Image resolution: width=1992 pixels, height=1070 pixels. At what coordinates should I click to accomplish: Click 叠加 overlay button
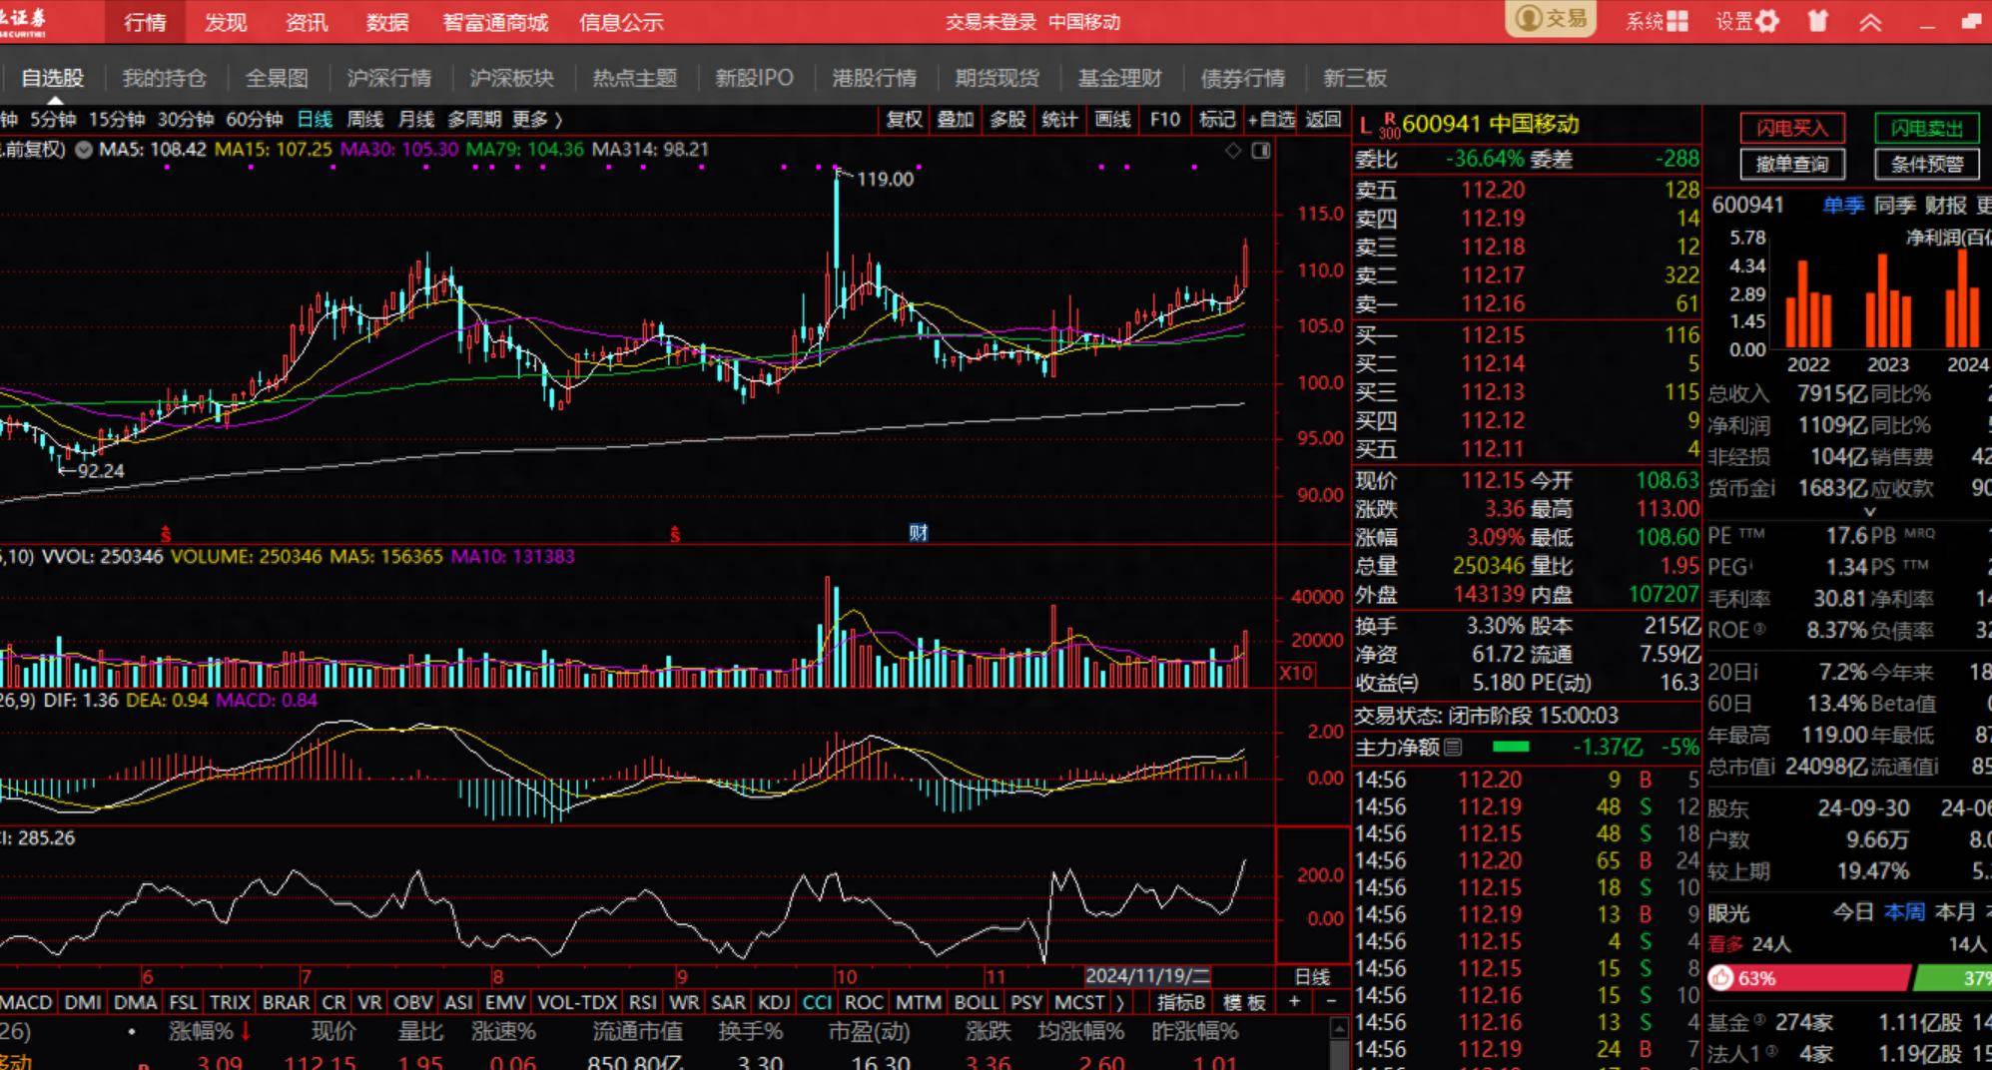point(956,120)
